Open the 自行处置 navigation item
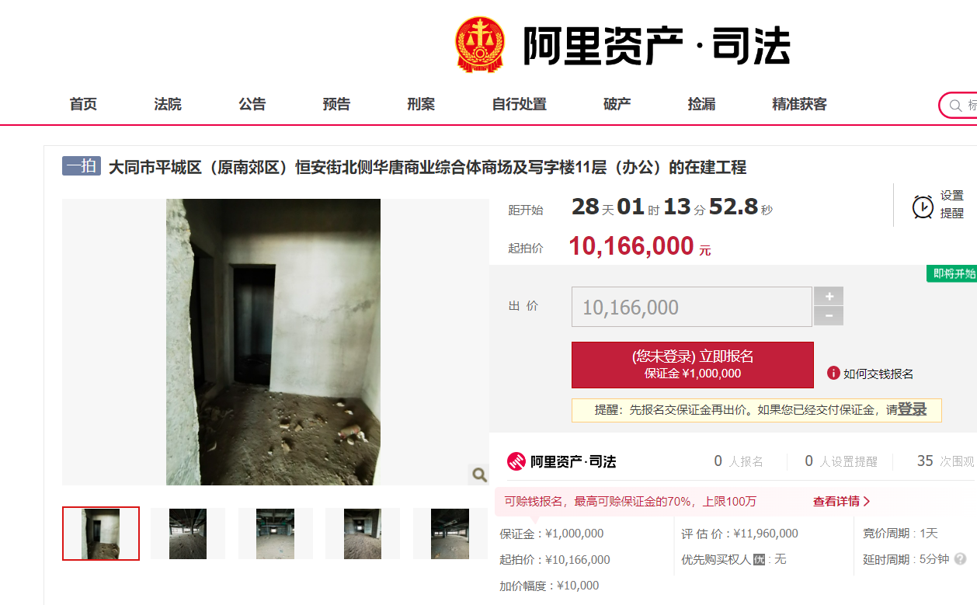The height and width of the screenshot is (605, 977). [519, 104]
